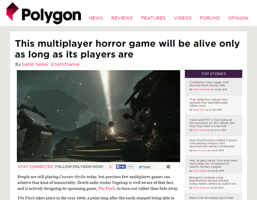The width and height of the screenshot is (257, 200).
Task: Open the Reviews section
Action: point(122,18)
